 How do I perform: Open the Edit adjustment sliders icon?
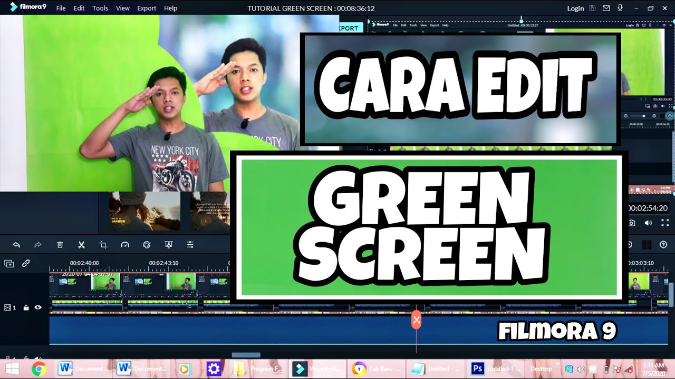[190, 245]
